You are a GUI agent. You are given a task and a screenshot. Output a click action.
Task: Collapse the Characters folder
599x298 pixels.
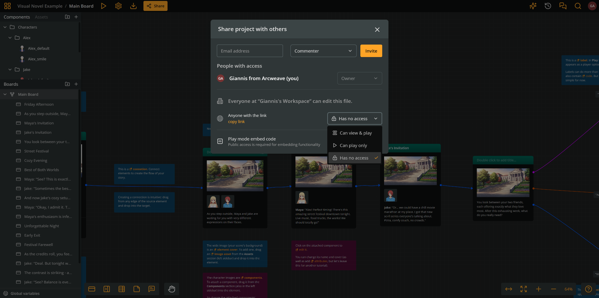click(5, 27)
